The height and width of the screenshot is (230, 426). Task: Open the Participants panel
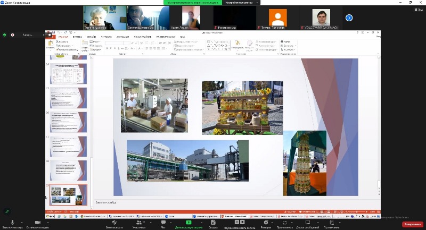(138, 222)
